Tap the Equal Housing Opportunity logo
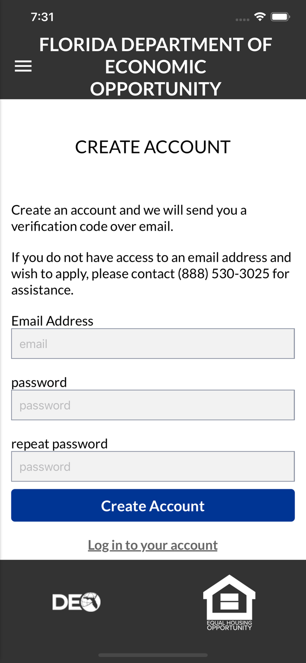The image size is (306, 663). click(x=229, y=602)
